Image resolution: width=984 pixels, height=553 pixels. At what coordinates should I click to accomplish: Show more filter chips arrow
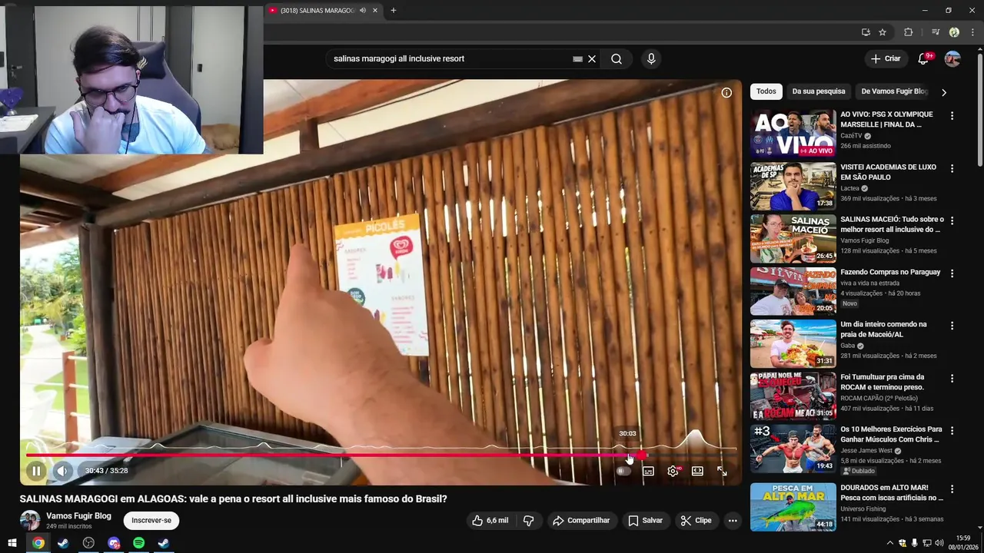pyautogui.click(x=944, y=92)
